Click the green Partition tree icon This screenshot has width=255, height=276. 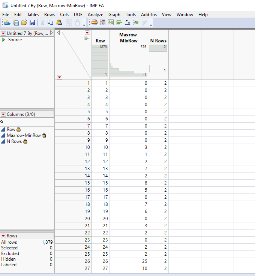coord(136,22)
